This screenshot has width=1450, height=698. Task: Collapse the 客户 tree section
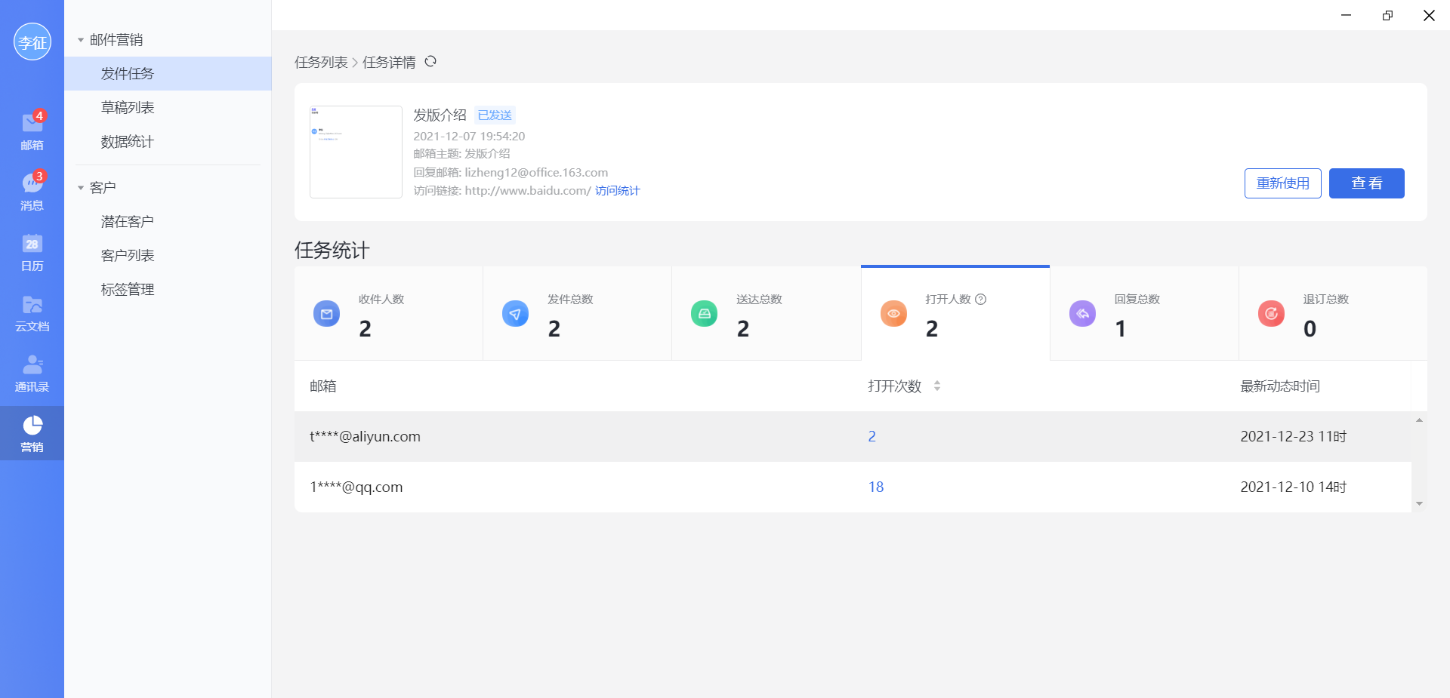81,188
